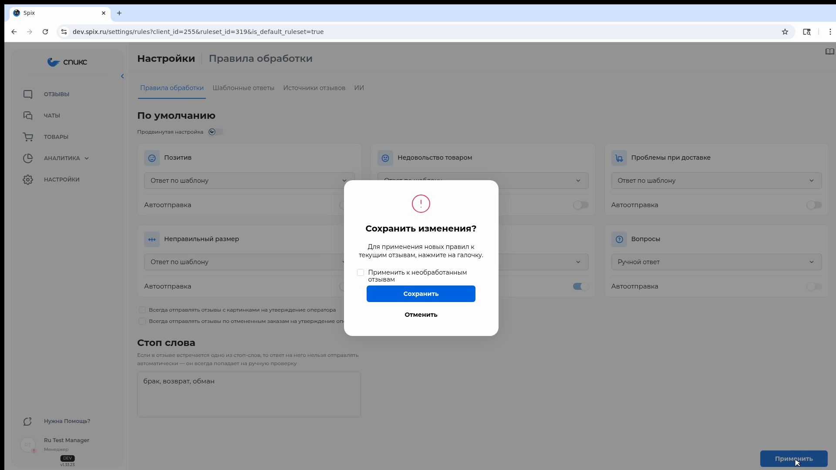Open the Чаты chat icon in sidebar
Screen dimensions: 836x470
pos(28,116)
